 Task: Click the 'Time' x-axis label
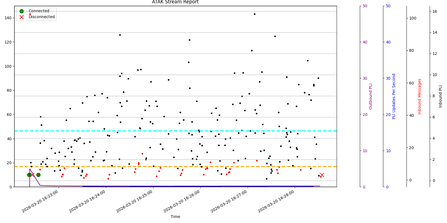[175, 217]
